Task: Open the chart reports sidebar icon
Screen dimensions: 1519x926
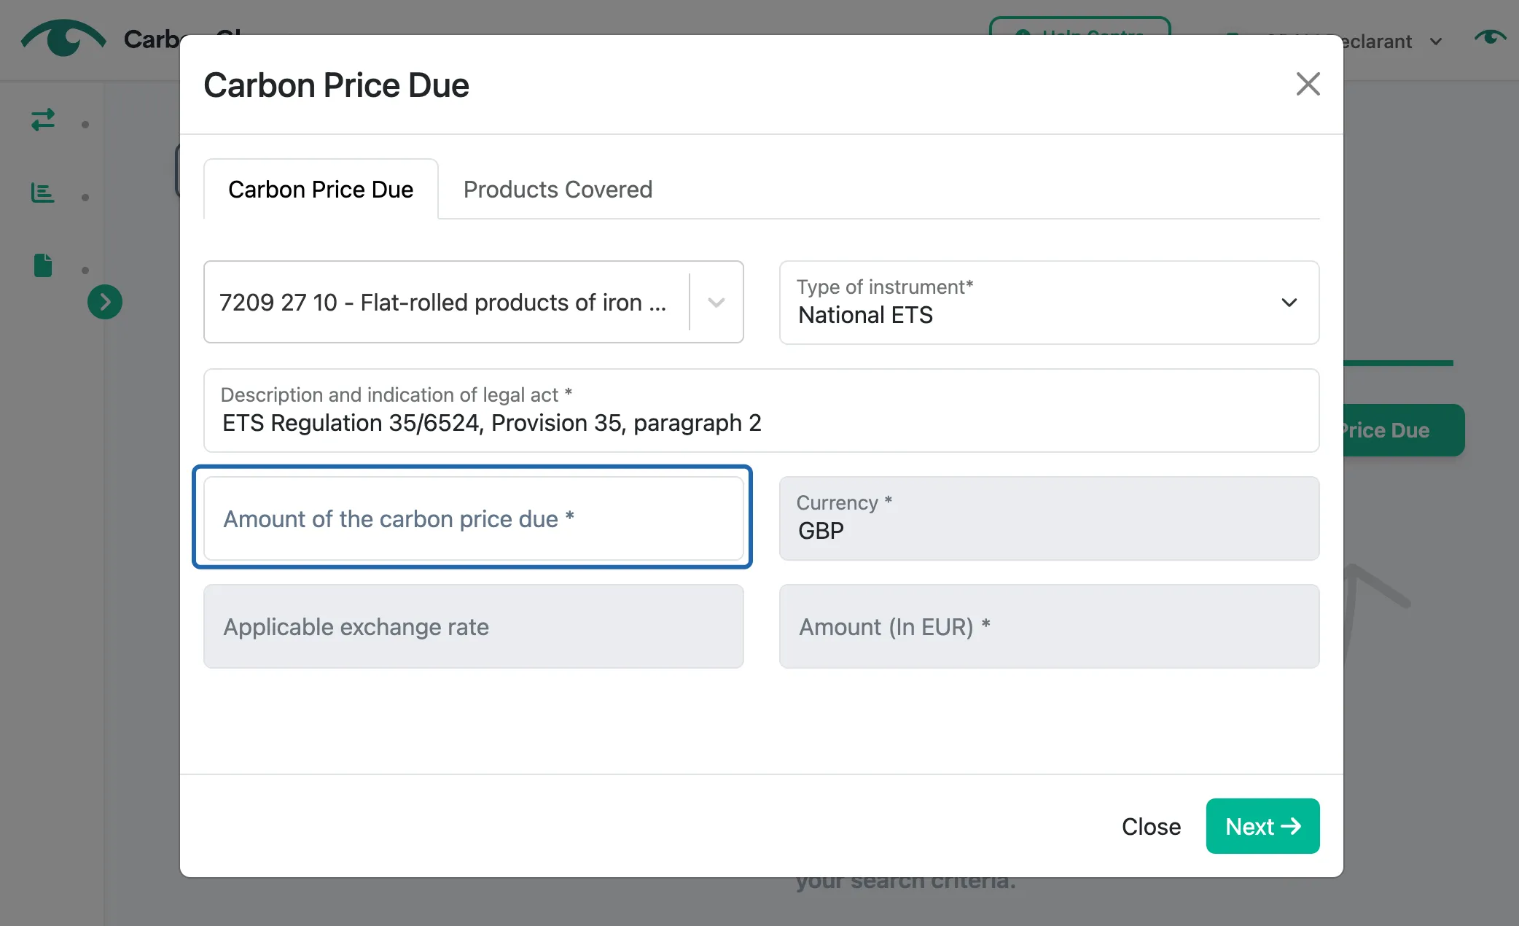Action: point(43,192)
